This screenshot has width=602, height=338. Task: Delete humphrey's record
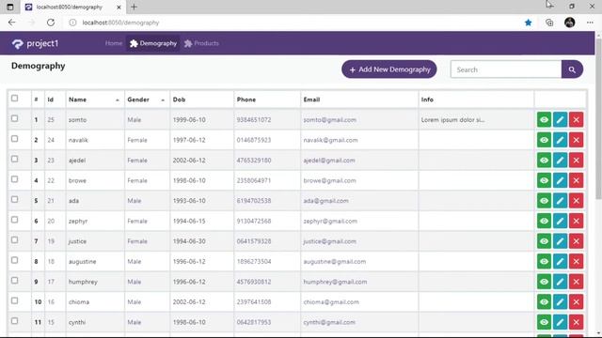577,282
